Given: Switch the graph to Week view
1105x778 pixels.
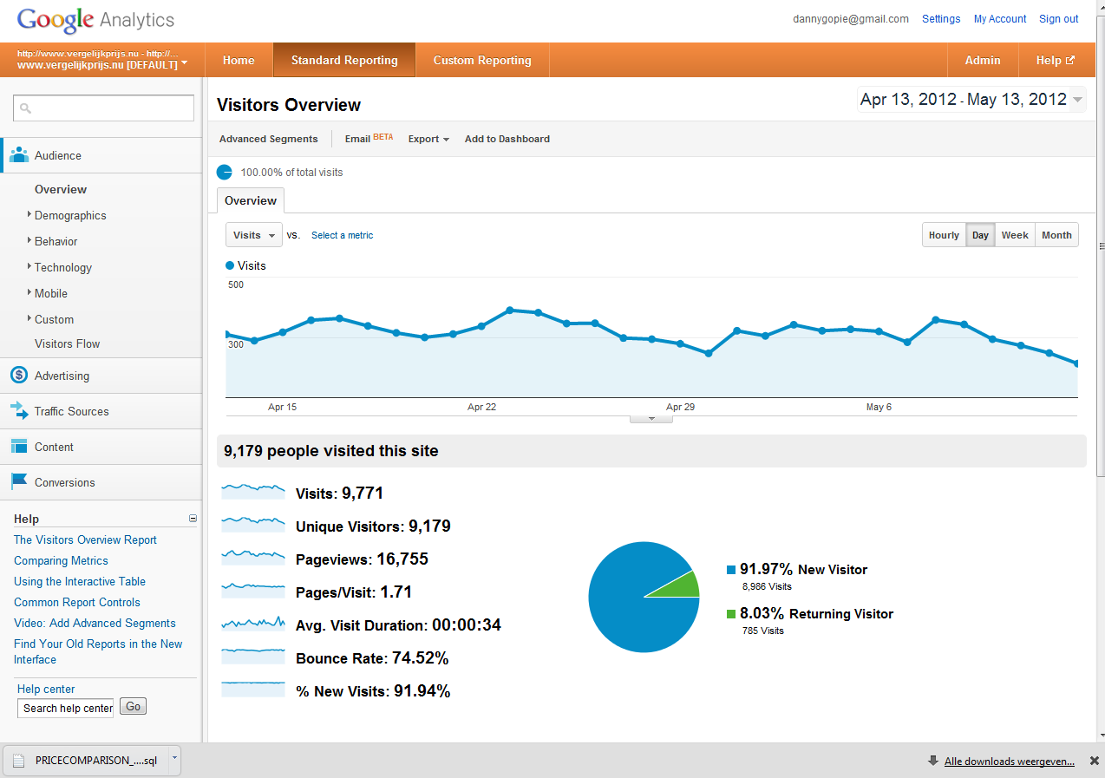Looking at the screenshot, I should point(1015,235).
